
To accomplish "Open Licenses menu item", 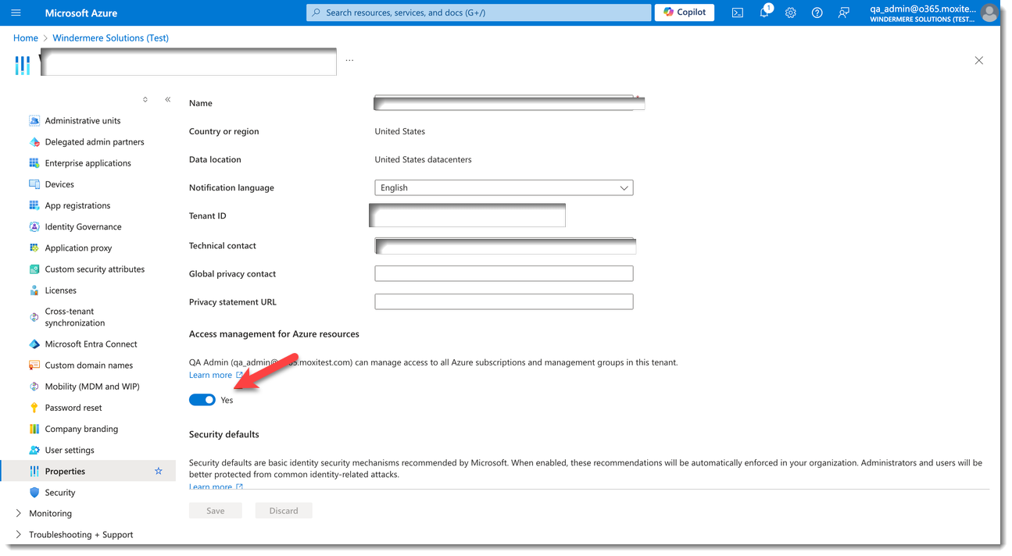I will pos(61,290).
